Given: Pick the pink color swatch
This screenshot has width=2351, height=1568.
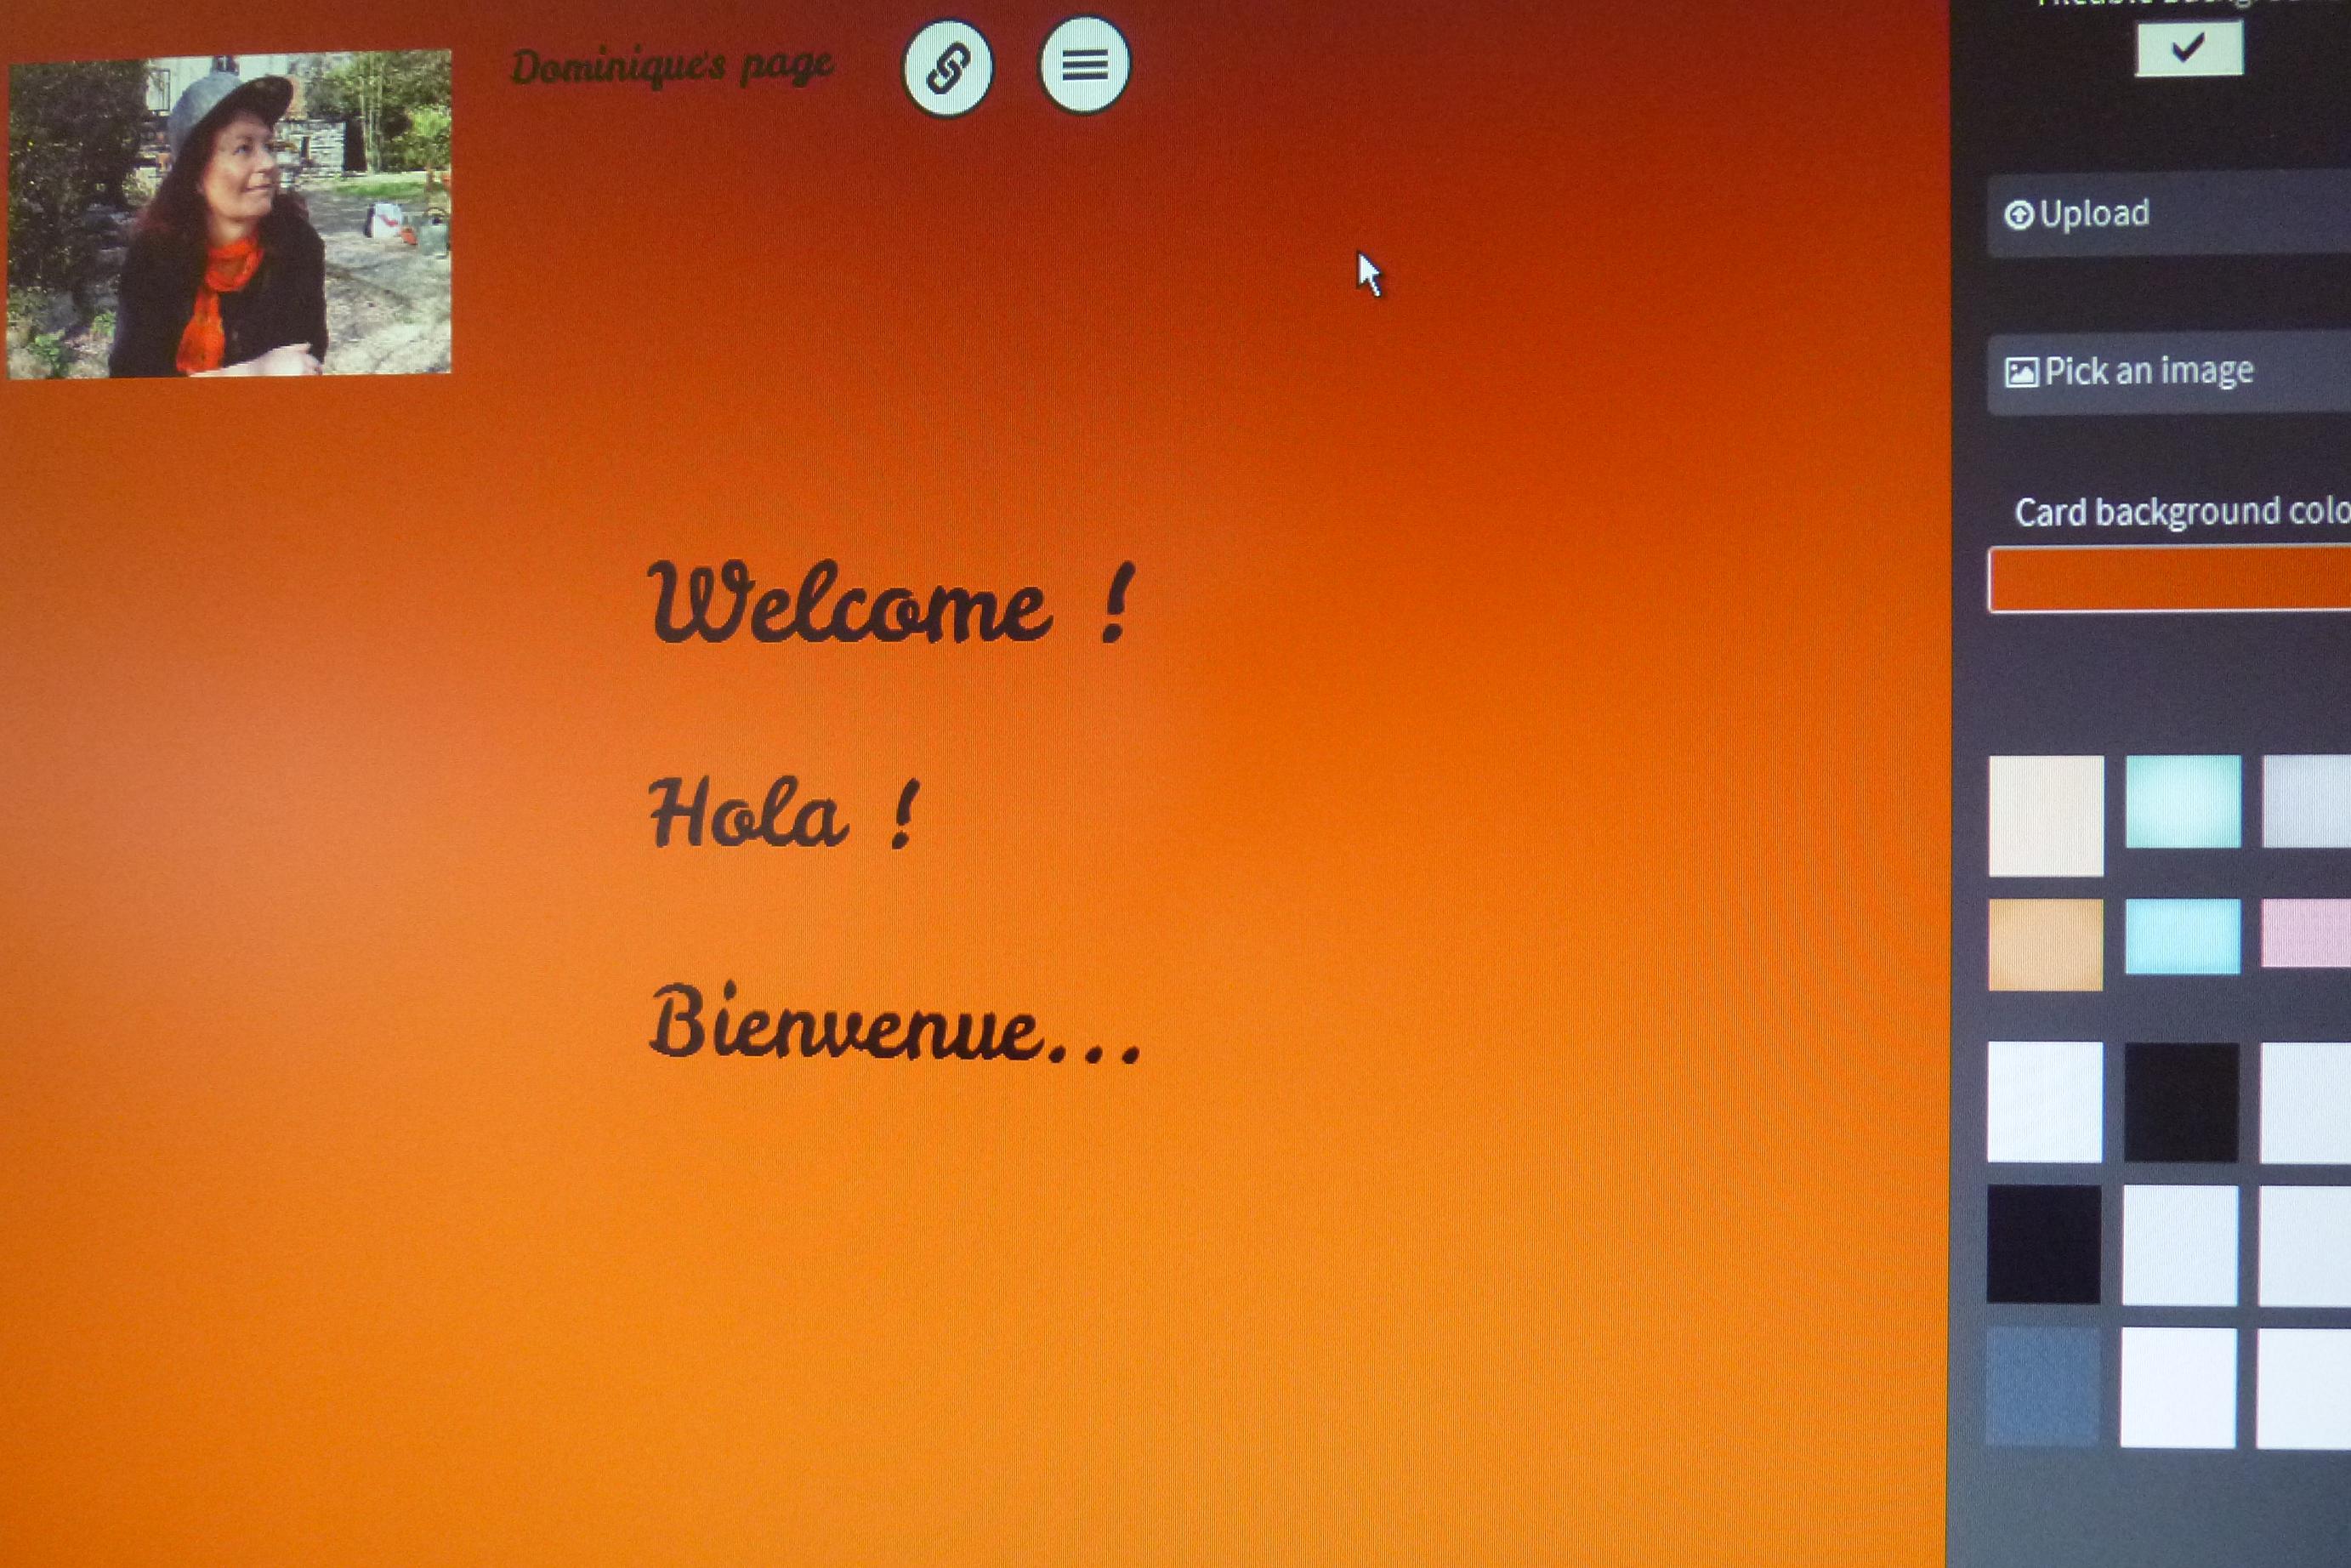Looking at the screenshot, I should [2306, 933].
